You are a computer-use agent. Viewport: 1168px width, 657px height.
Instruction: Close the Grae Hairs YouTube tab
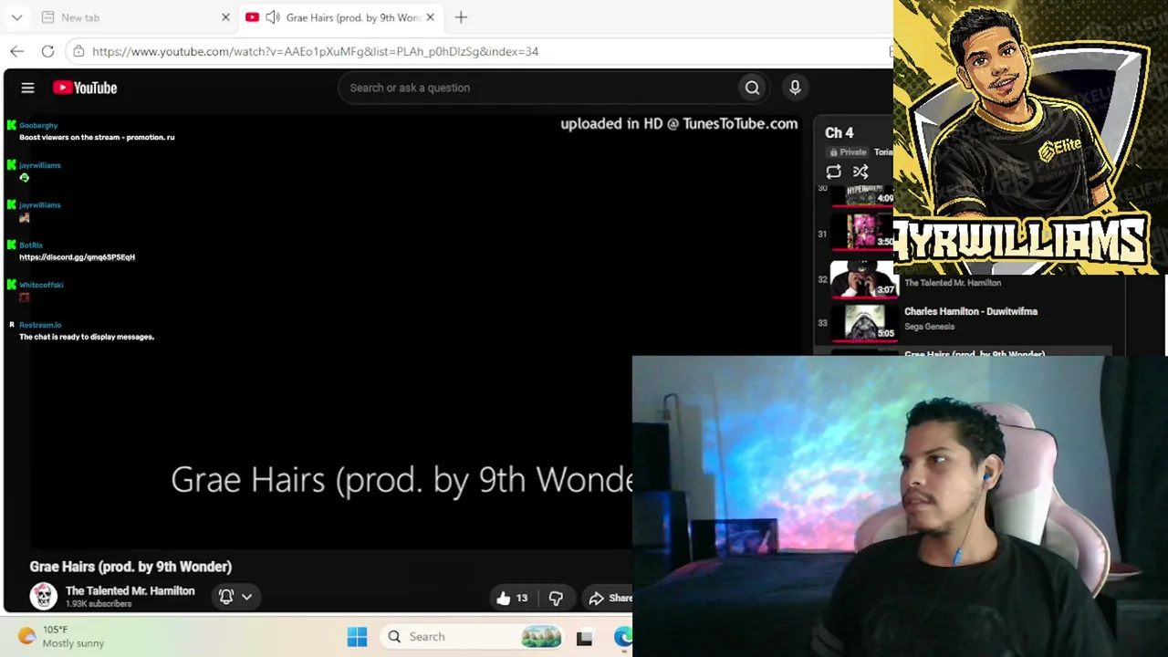click(x=430, y=17)
